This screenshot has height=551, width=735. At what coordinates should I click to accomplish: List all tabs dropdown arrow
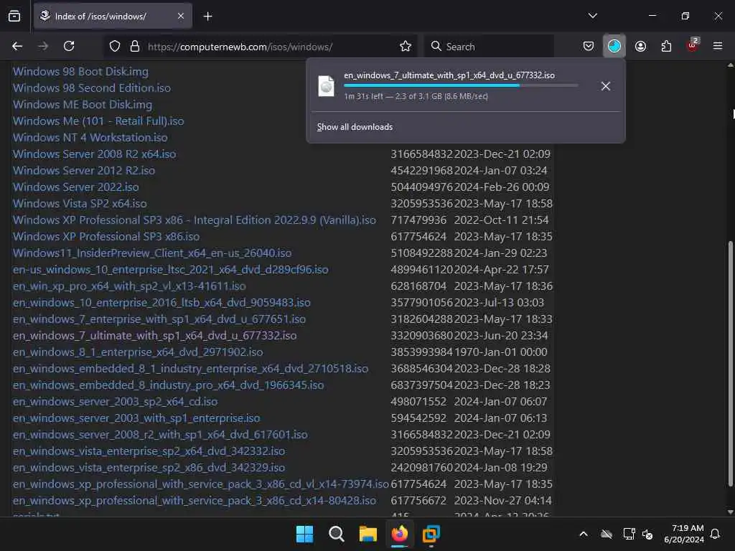coord(592,16)
